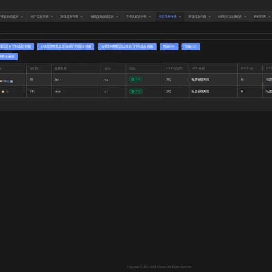Click the 502 status code in port 443 row
Screen dimensions: 272x272
(169, 91)
